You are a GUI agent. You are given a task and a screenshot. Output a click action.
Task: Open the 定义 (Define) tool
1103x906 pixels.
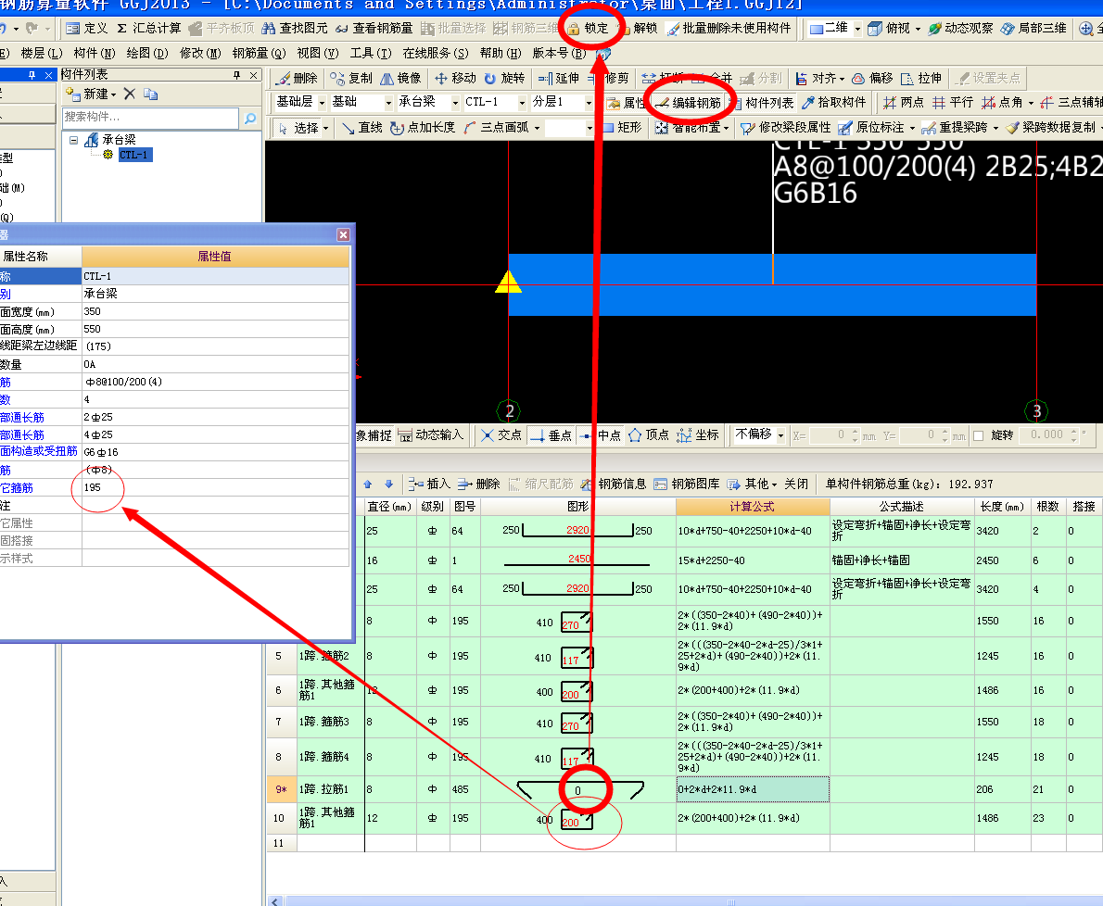(x=86, y=28)
